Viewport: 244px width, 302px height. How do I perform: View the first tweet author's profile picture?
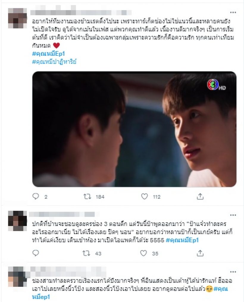[18, 18]
